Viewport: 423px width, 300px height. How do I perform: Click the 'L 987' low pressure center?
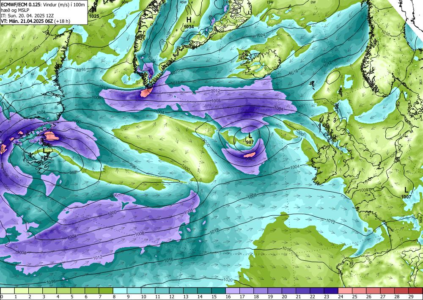250,138
